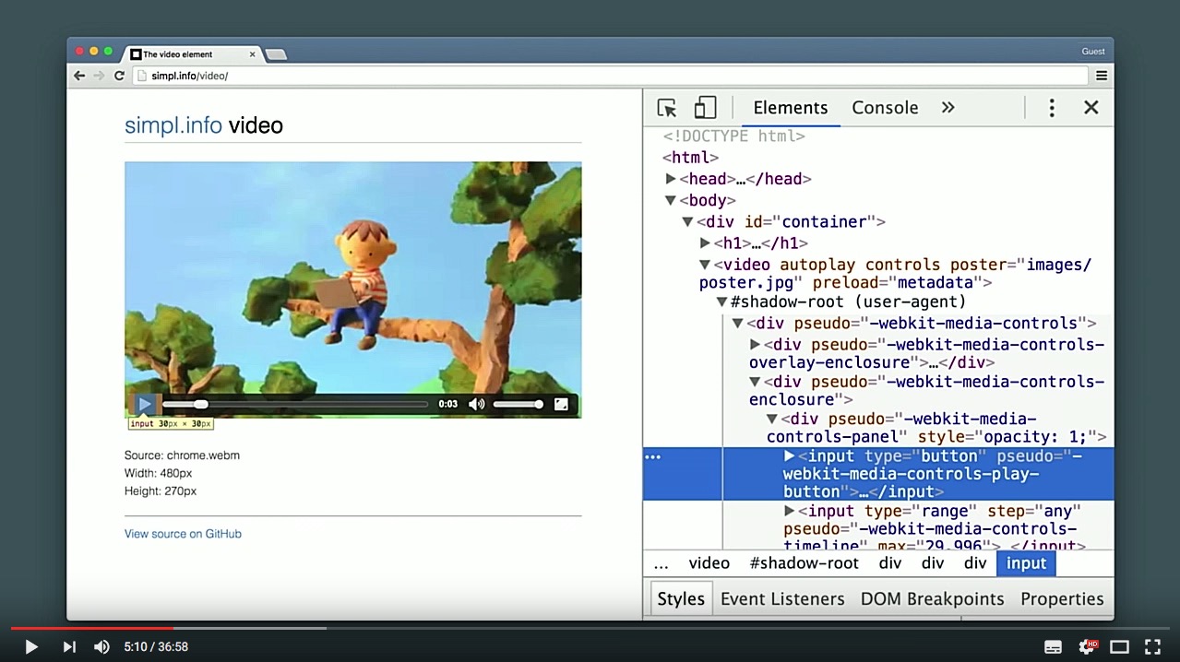Skip to the next YouTube video
1180x662 pixels.
[69, 647]
